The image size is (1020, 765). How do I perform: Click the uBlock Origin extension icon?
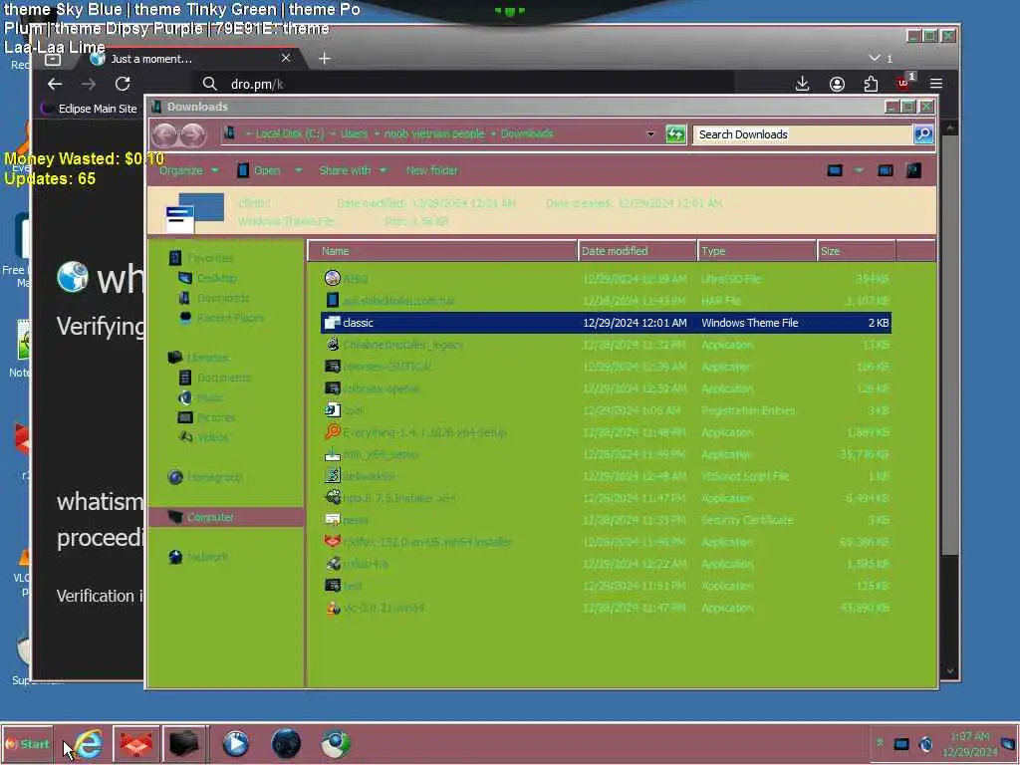[x=904, y=82]
